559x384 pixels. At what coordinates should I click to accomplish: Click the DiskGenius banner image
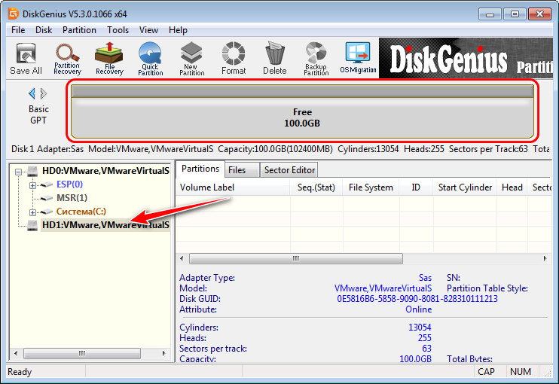click(466, 58)
